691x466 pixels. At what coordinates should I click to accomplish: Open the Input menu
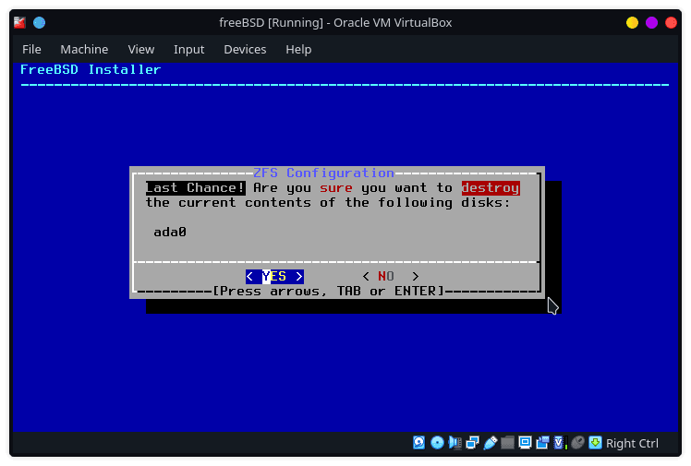pos(189,49)
